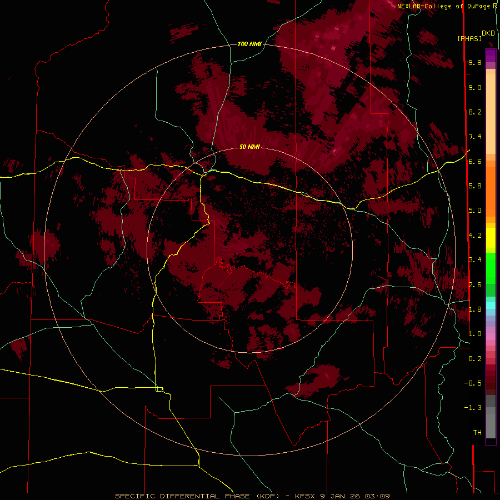500x500 pixels.
Task: Click the TH label on the color scale
Action: [x=477, y=433]
